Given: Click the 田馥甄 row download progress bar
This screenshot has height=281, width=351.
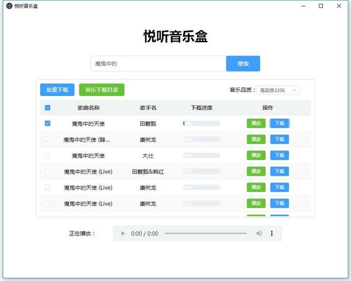Looking at the screenshot, I should click(x=201, y=124).
